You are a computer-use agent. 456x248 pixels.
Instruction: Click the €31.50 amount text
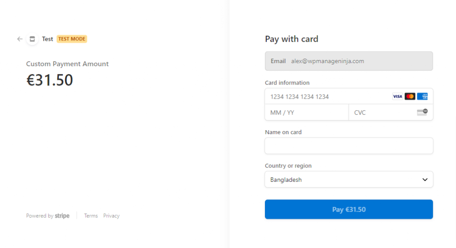(x=50, y=80)
